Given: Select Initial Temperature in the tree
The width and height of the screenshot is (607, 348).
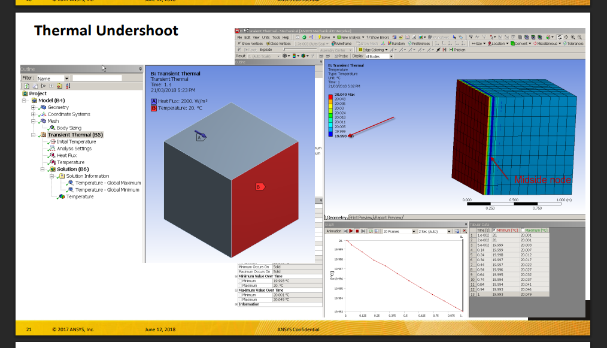Looking at the screenshot, I should pyautogui.click(x=76, y=142).
